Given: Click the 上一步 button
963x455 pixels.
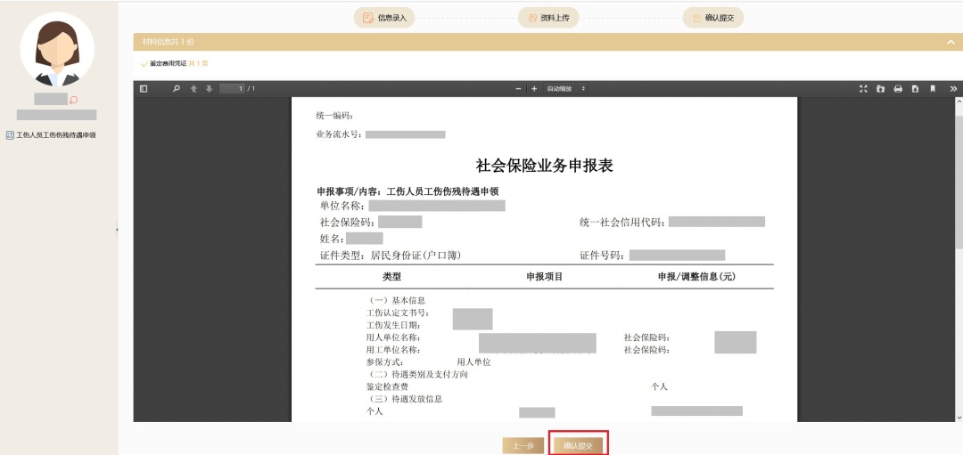Looking at the screenshot, I should coord(523,444).
